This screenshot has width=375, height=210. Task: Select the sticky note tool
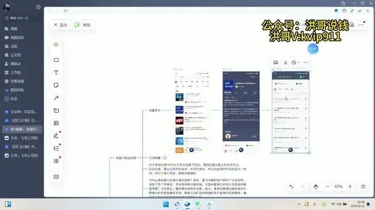(x=56, y=85)
